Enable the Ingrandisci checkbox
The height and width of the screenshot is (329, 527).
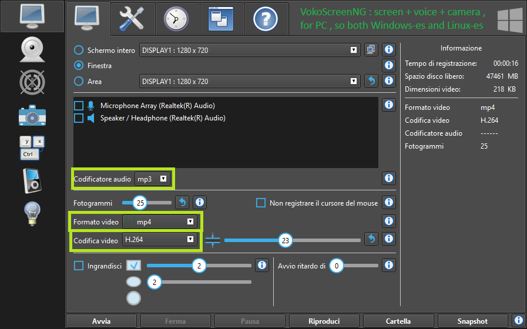click(x=79, y=266)
